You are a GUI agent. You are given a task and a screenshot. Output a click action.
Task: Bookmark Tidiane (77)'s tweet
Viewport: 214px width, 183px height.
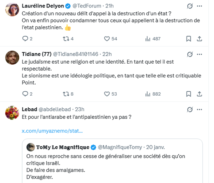click(189, 94)
